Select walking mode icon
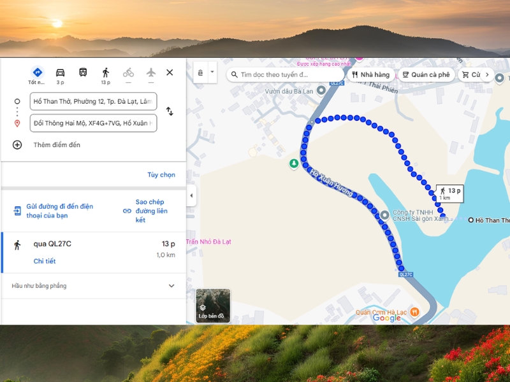The image size is (510, 382). pyautogui.click(x=105, y=73)
